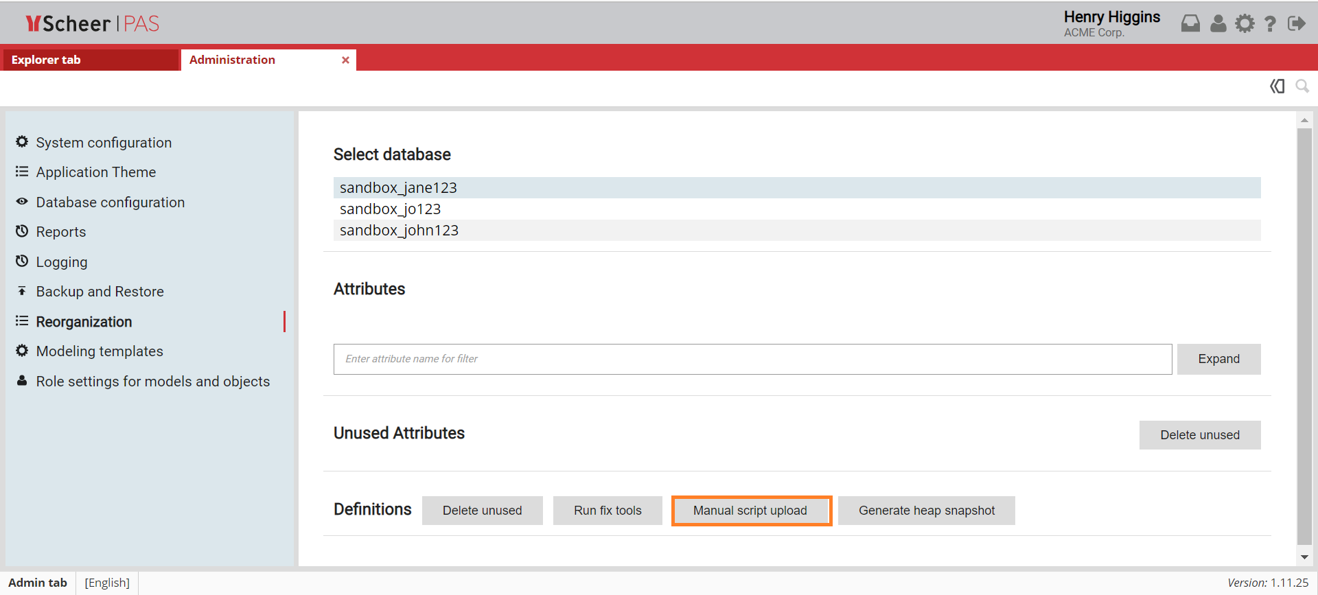
Task: Select the sandbox_jo123 database
Action: pyautogui.click(x=390, y=209)
